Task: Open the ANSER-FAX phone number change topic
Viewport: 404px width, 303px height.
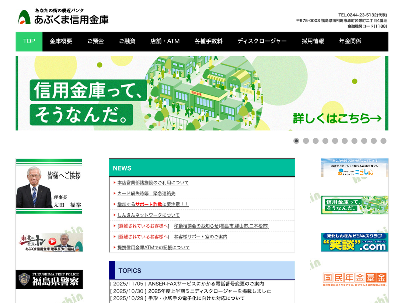Action: coord(206,284)
